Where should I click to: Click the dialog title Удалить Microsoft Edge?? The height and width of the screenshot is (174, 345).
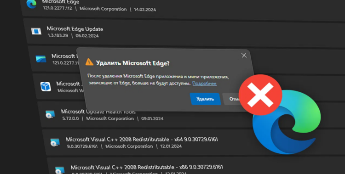pyautogui.click(x=132, y=63)
